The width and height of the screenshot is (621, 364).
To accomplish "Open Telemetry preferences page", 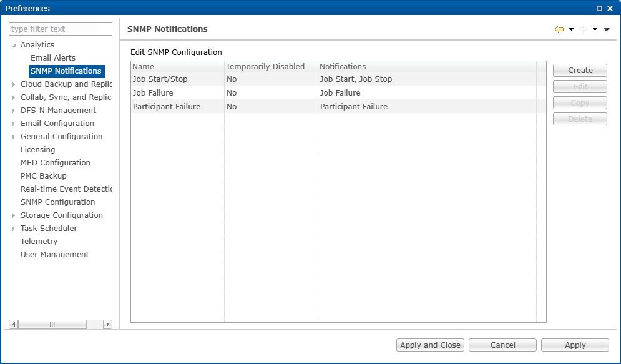I will tap(39, 241).
